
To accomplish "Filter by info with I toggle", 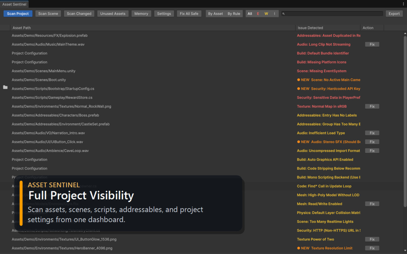I will click(274, 14).
